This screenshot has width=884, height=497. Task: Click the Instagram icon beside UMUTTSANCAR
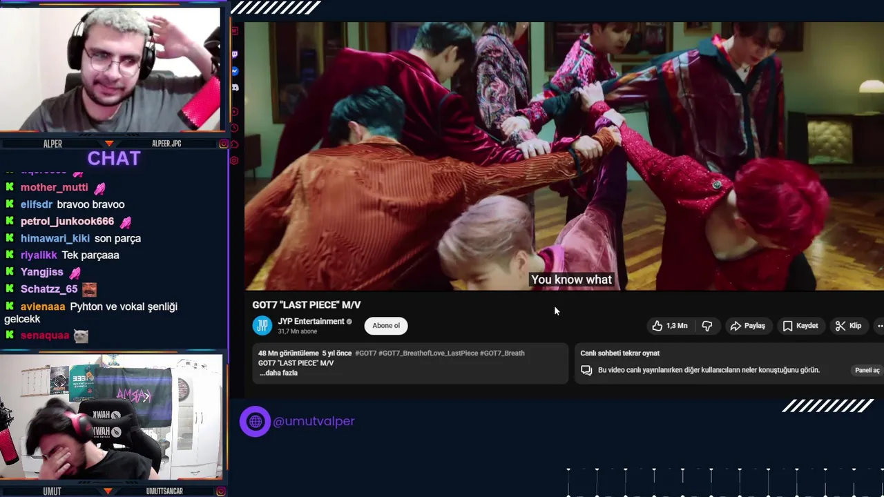coord(221,491)
